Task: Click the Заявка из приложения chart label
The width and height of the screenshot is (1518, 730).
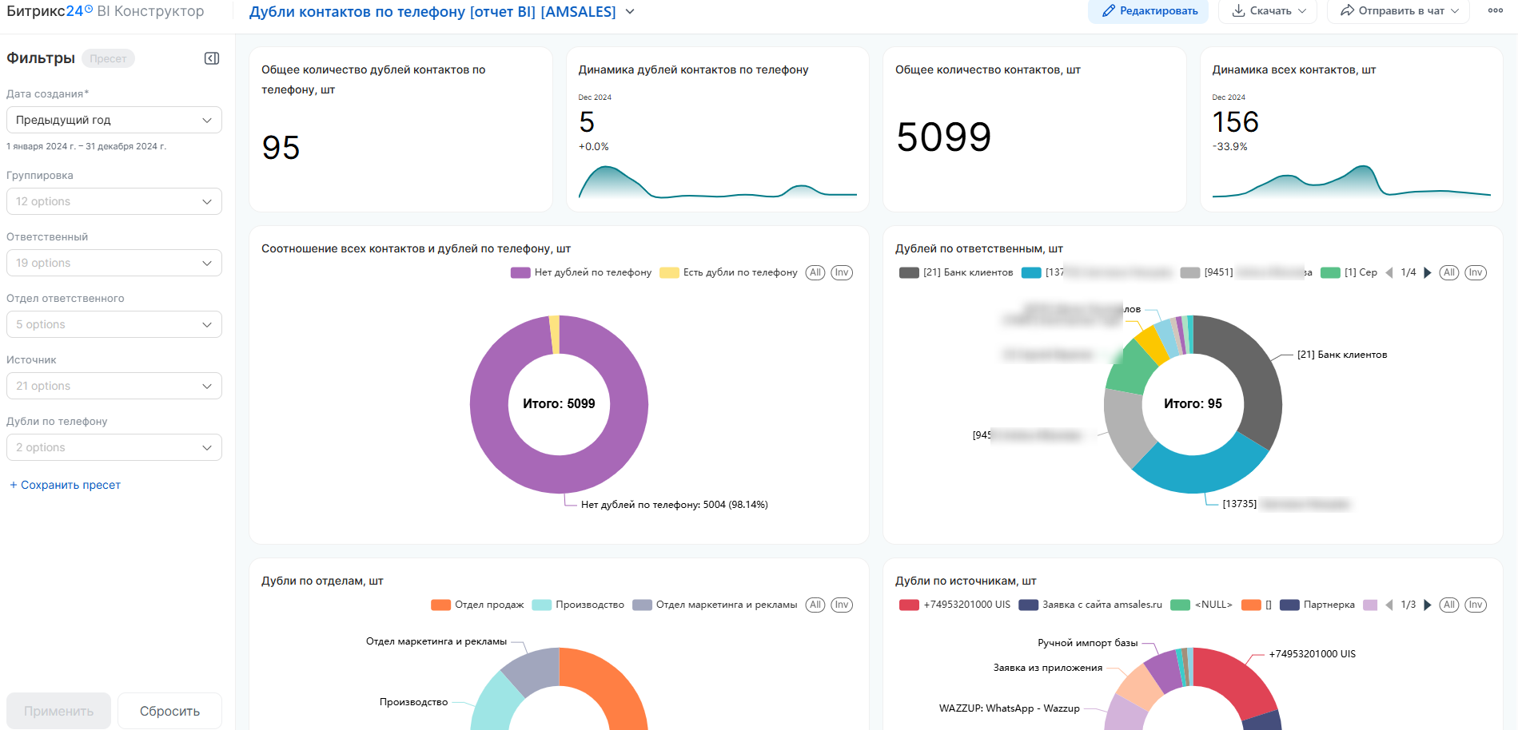Action: [1047, 668]
